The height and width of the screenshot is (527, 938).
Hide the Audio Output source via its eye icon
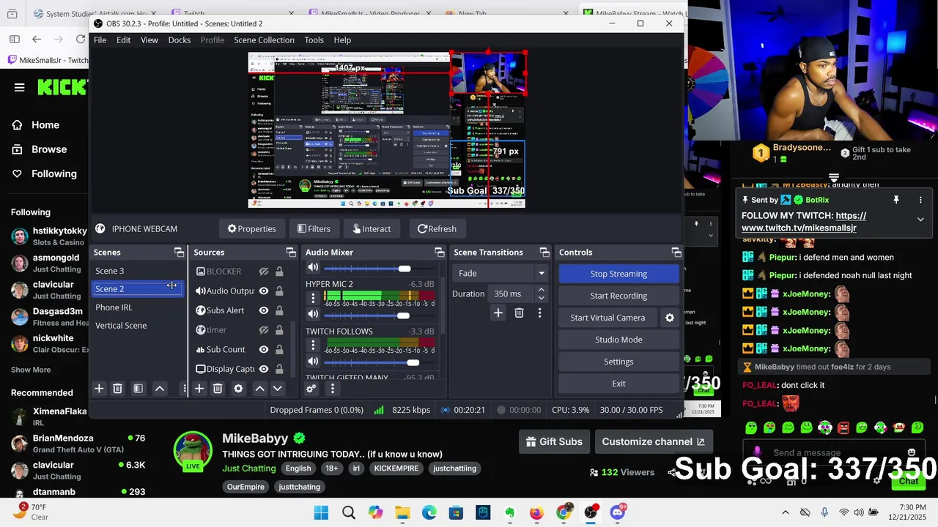[264, 291]
